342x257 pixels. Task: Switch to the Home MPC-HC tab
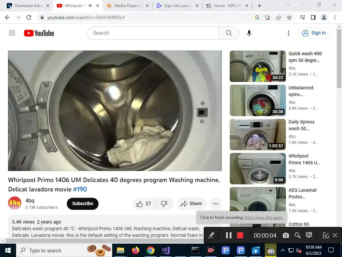pyautogui.click(x=227, y=6)
